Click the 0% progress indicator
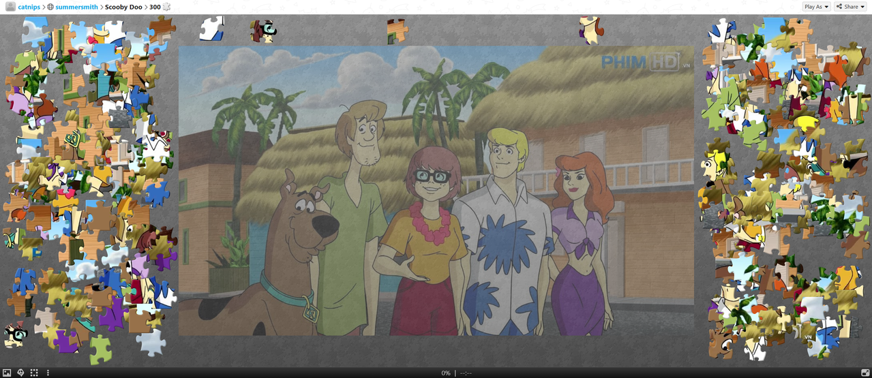 pyautogui.click(x=446, y=373)
